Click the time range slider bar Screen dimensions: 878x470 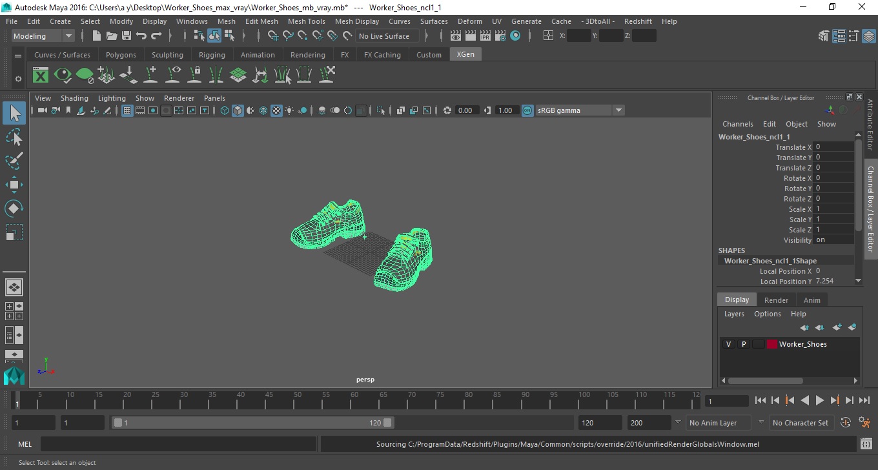[x=252, y=423]
